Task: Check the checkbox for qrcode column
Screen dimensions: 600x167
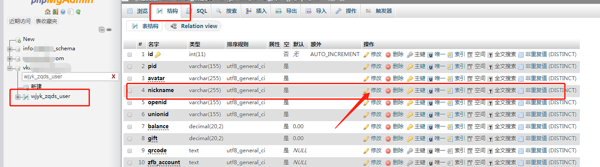Action: tap(130, 151)
